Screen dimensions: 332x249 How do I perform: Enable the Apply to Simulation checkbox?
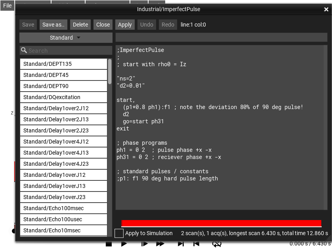pos(119,233)
